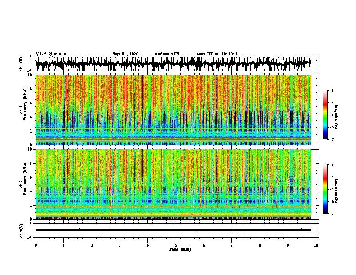This screenshot has width=356, height=275.
Task: Click time-axis tick label "9"
Action: pos(288,245)
